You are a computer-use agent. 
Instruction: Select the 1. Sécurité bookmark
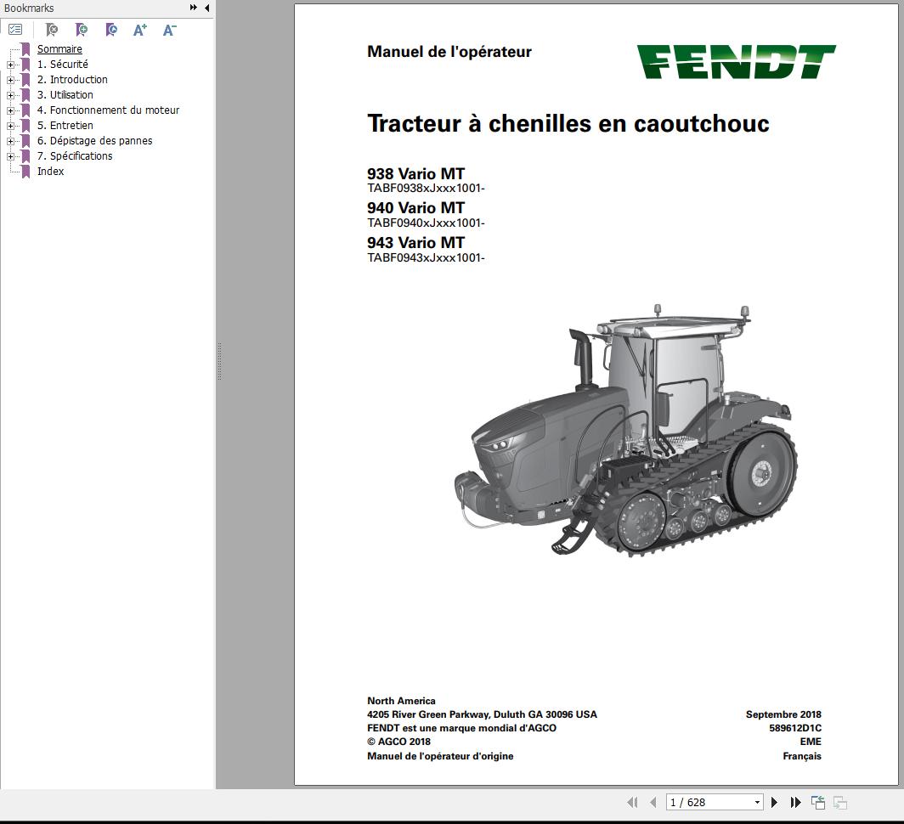coord(62,64)
